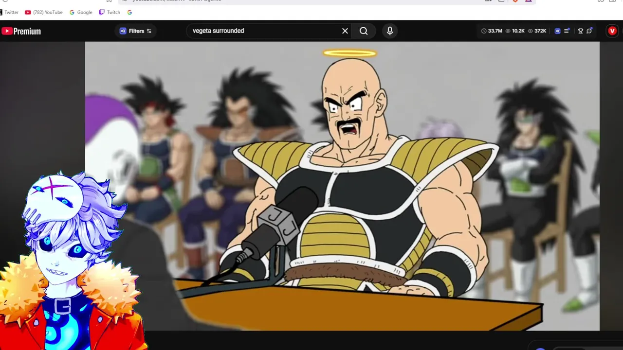This screenshot has width=623, height=350.
Task: Run search with magnifying glass button
Action: pyautogui.click(x=364, y=31)
